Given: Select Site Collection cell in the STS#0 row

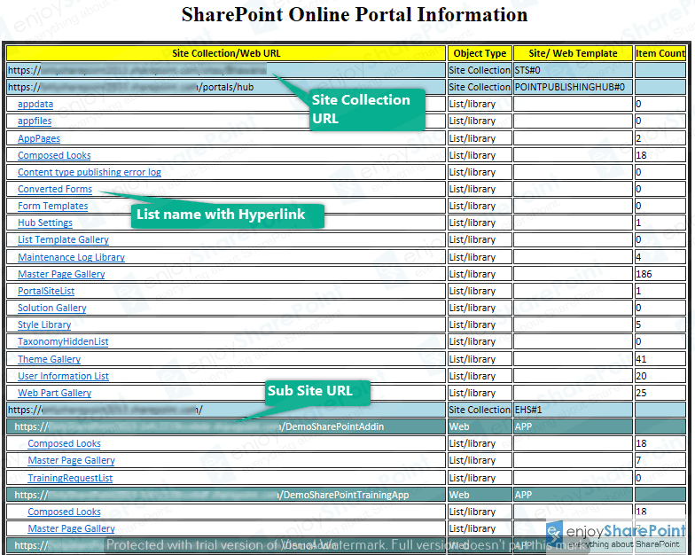Looking at the screenshot, I should pyautogui.click(x=480, y=70).
